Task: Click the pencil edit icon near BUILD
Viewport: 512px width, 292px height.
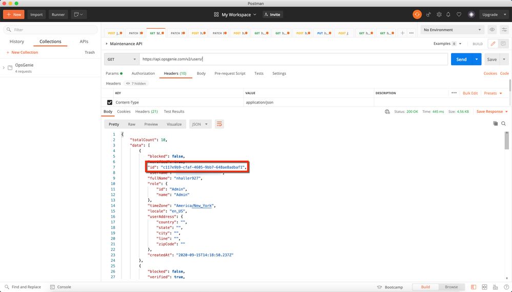Action: point(493,44)
